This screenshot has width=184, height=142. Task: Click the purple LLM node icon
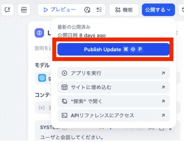point(39,33)
